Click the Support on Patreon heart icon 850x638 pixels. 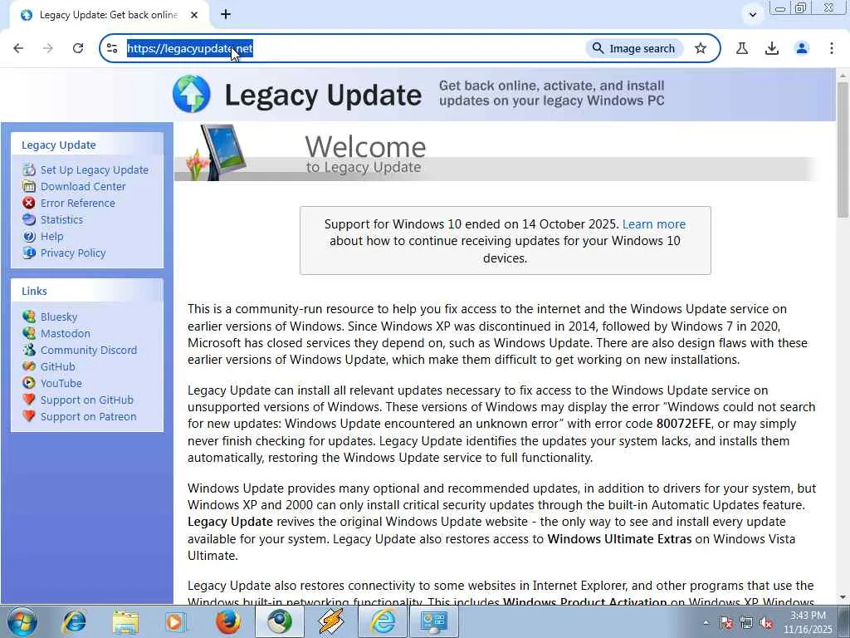click(29, 417)
